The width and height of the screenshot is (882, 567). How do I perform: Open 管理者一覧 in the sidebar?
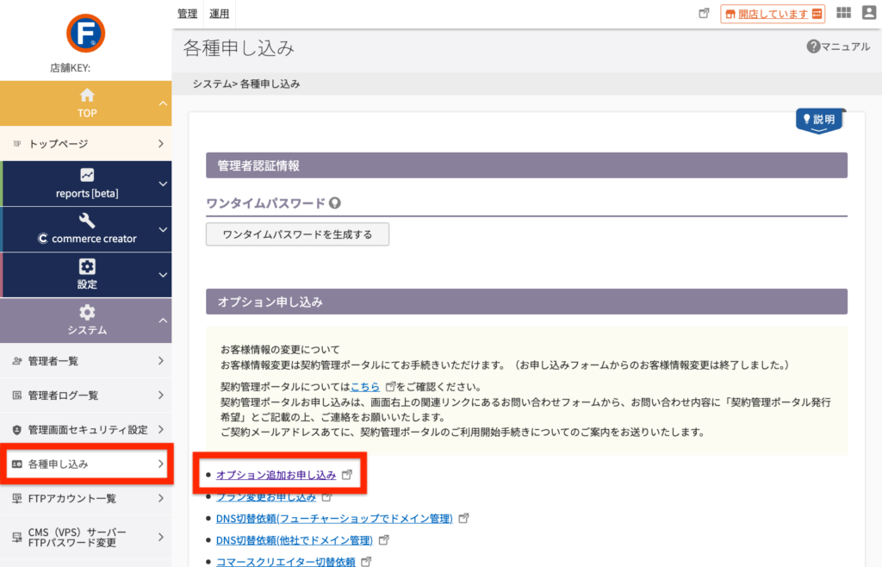coord(86,361)
